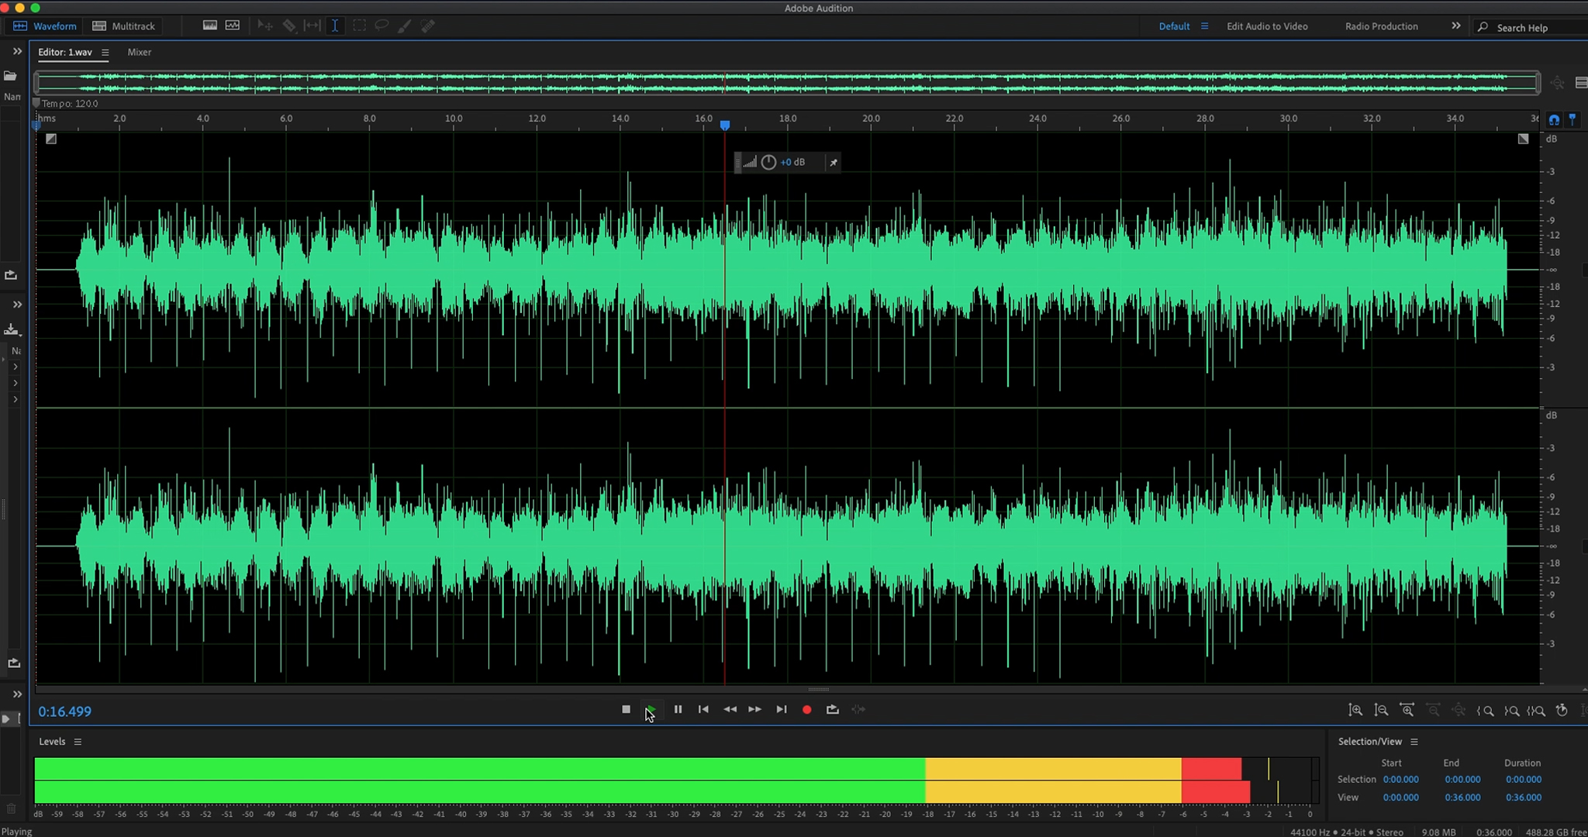Screen dimensions: 1588x837
Task: Toggle skip selection button
Action: click(x=858, y=709)
